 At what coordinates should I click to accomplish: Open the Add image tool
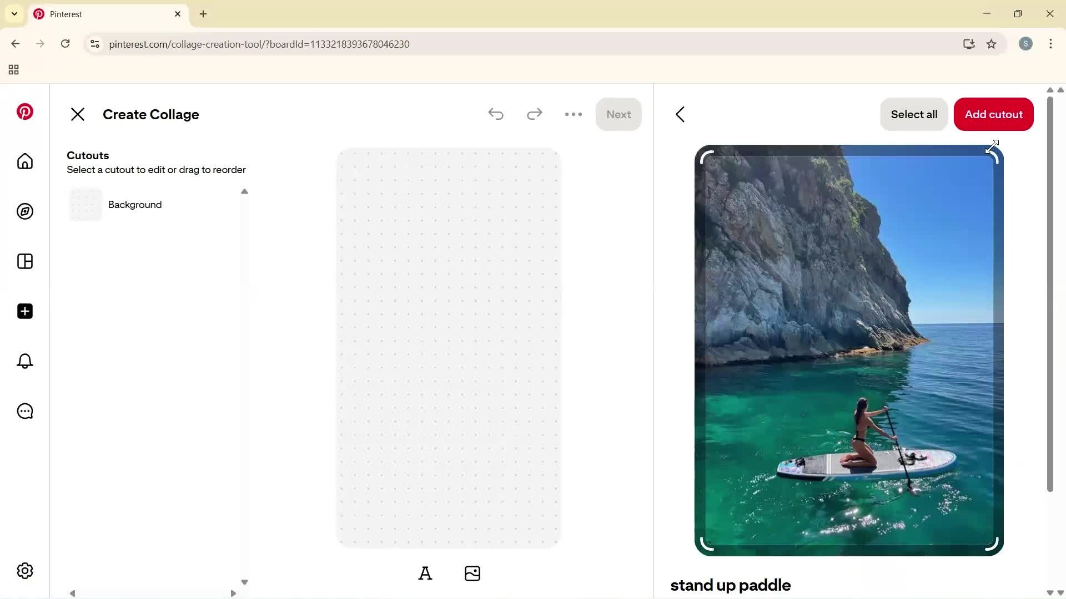pos(472,573)
